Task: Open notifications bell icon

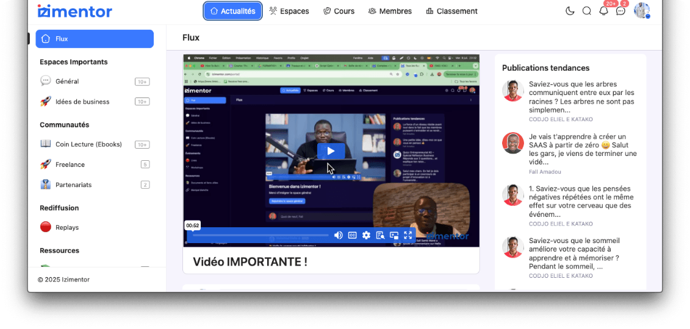Action: tap(604, 11)
